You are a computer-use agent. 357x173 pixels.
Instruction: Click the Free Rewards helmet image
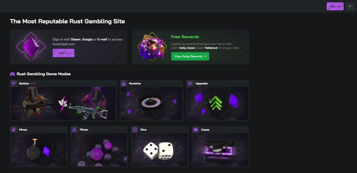152,47
